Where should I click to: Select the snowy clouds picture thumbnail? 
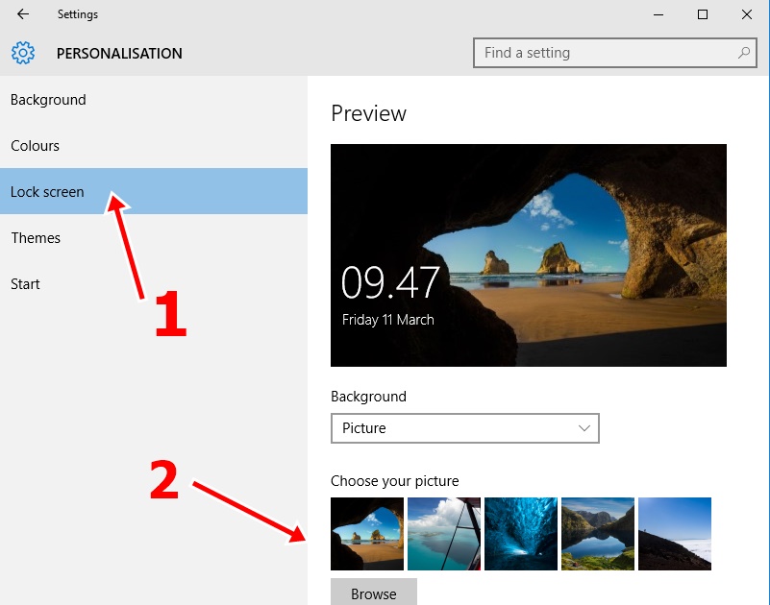click(675, 534)
